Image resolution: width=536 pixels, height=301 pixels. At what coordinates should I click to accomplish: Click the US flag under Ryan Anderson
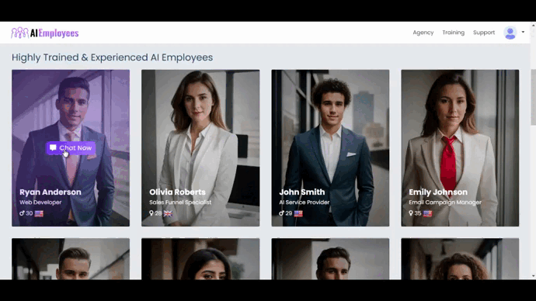(x=39, y=213)
